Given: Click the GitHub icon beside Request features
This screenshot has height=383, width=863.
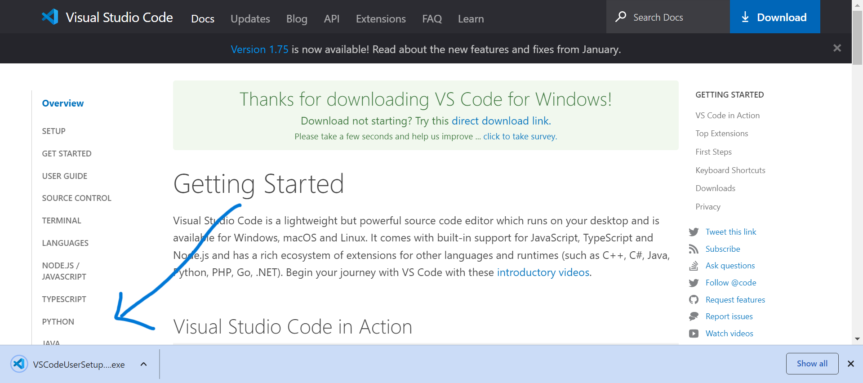Looking at the screenshot, I should [694, 300].
